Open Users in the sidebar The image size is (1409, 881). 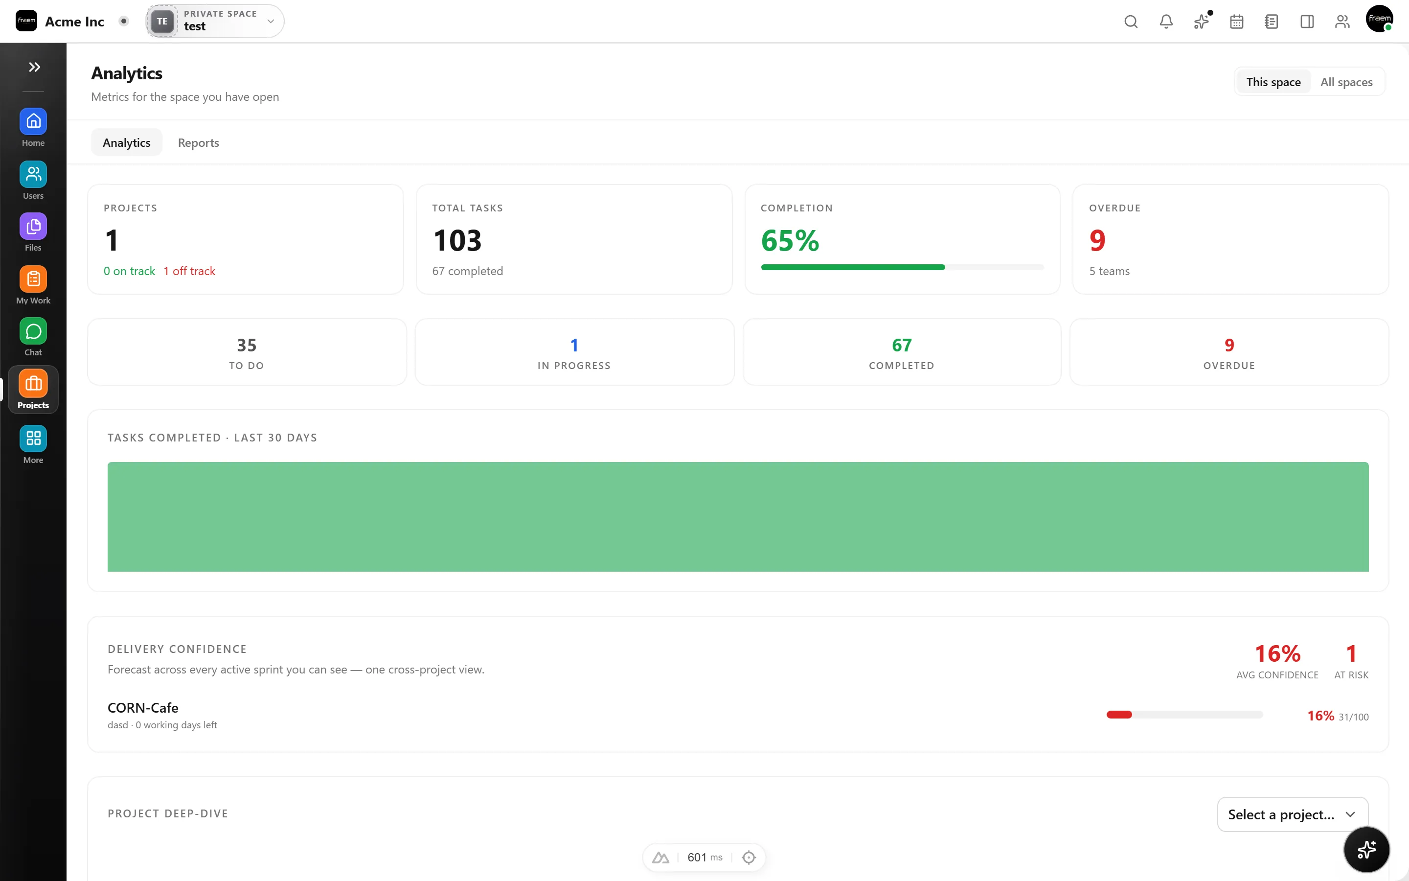(x=33, y=181)
